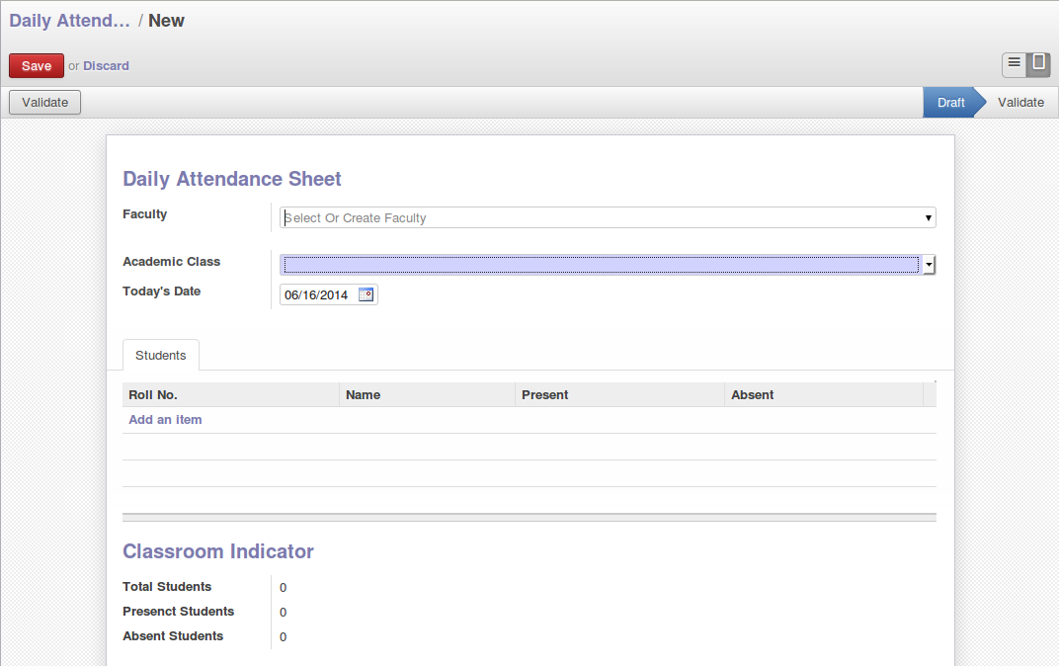Switch to form view icon
The image size is (1059, 666).
(x=1038, y=65)
